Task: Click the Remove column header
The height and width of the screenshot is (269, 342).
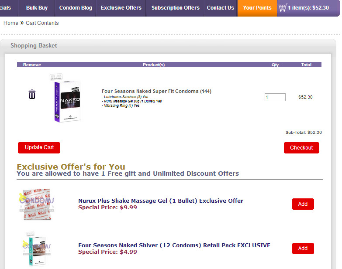Action: pos(32,65)
